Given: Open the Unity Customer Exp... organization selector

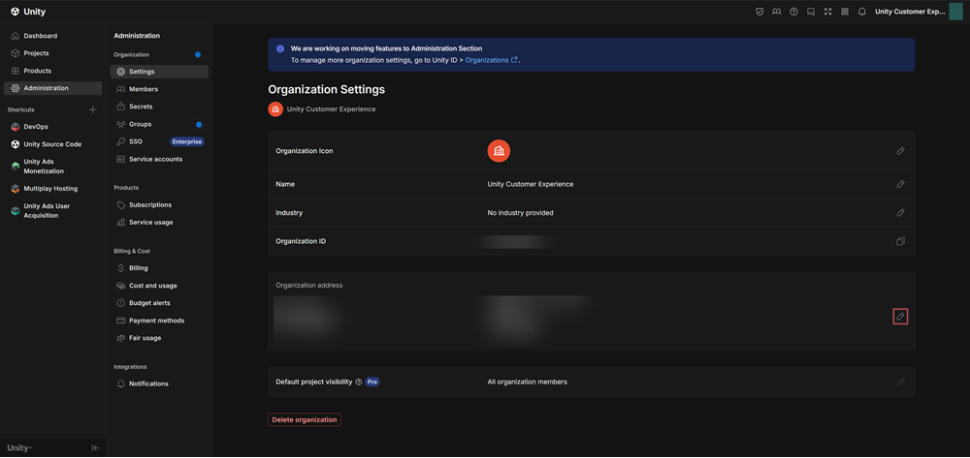Looking at the screenshot, I should coord(910,12).
